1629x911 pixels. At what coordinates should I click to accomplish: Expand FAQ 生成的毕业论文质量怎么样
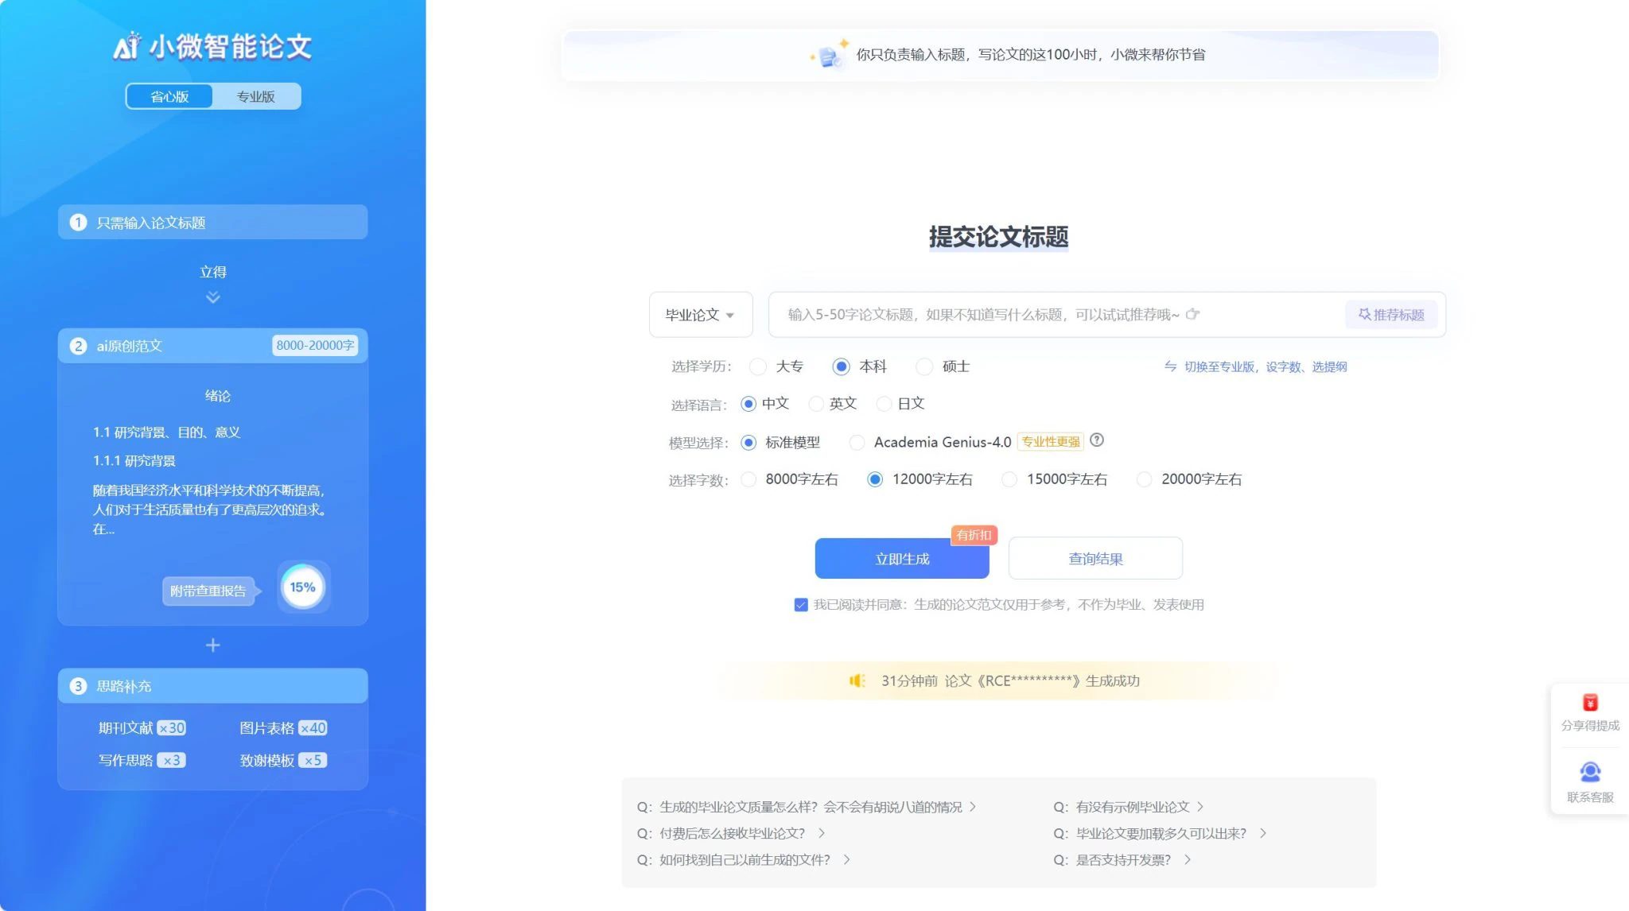[x=807, y=807]
